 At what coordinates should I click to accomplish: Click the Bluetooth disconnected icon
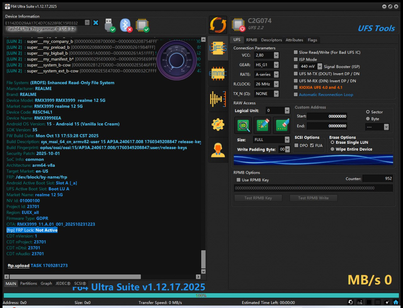click(126, 25)
